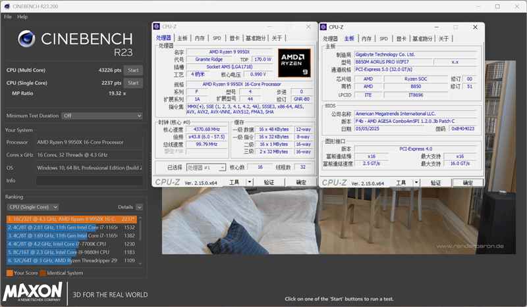Click the 43226 pts multi core score

tap(110, 70)
